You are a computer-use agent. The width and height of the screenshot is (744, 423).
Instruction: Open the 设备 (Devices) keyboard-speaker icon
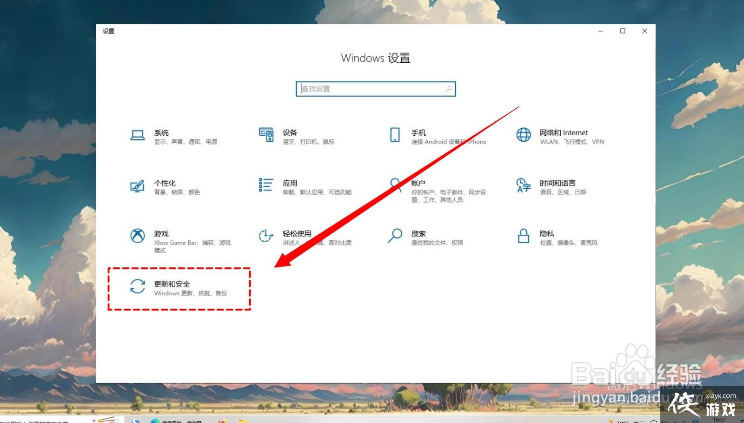click(x=266, y=135)
